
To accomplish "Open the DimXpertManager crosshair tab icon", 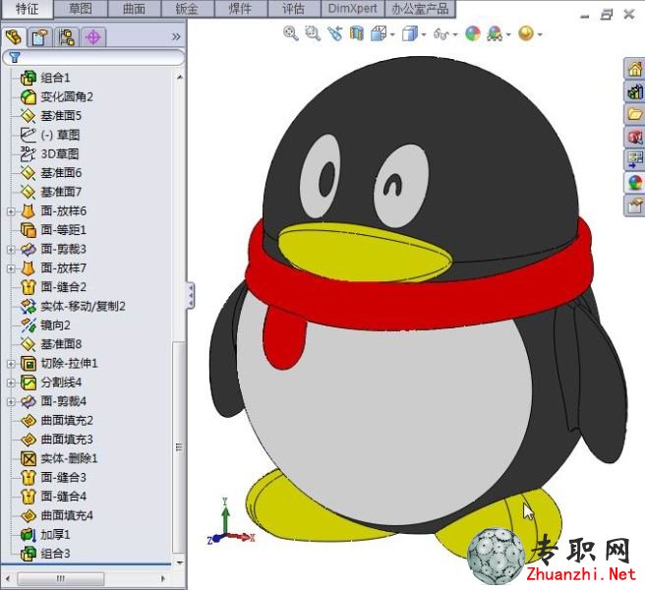I will [92, 37].
